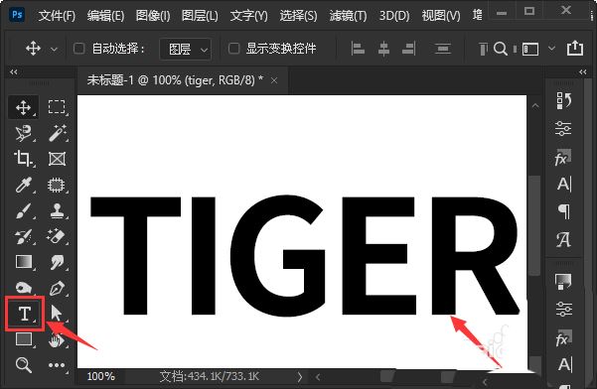Click the Distribute Vertically button
The image size is (597, 389).
tap(442, 49)
